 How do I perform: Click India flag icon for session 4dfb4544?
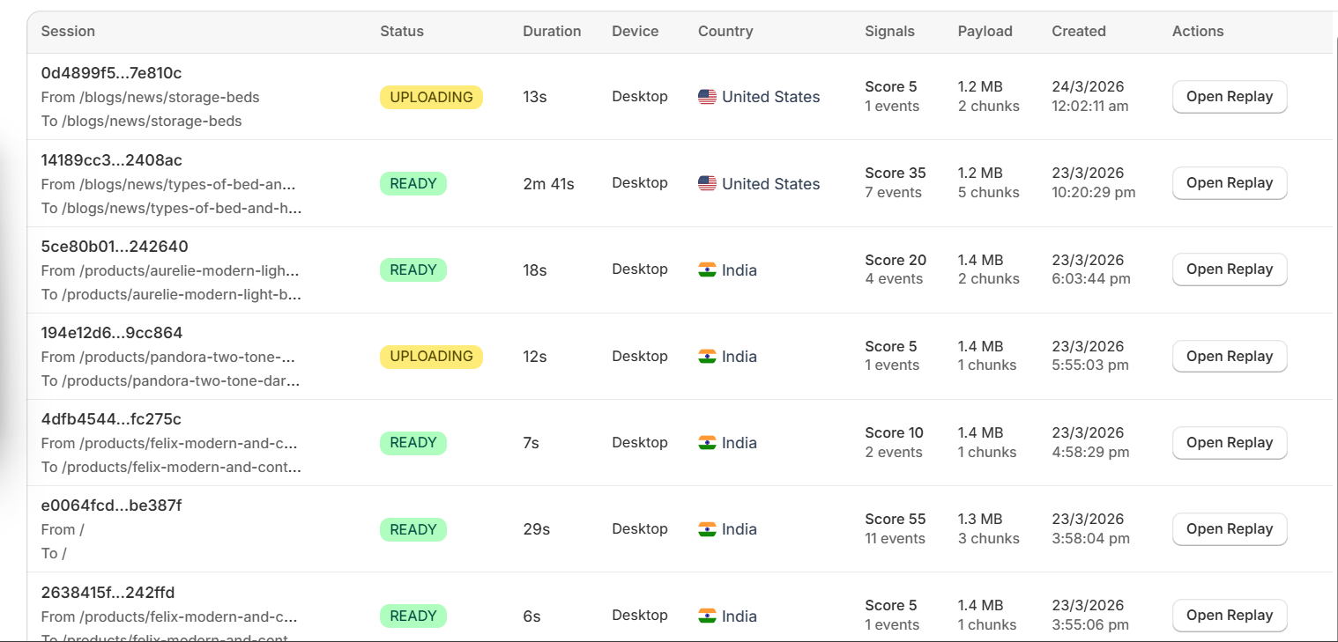[x=707, y=443]
